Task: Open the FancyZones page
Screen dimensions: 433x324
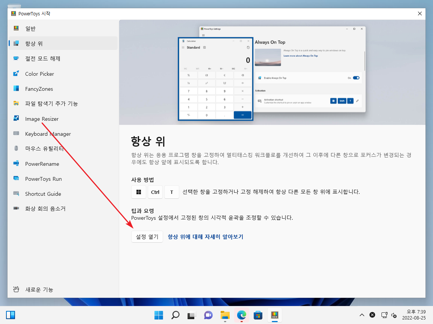Action: click(x=63, y=89)
